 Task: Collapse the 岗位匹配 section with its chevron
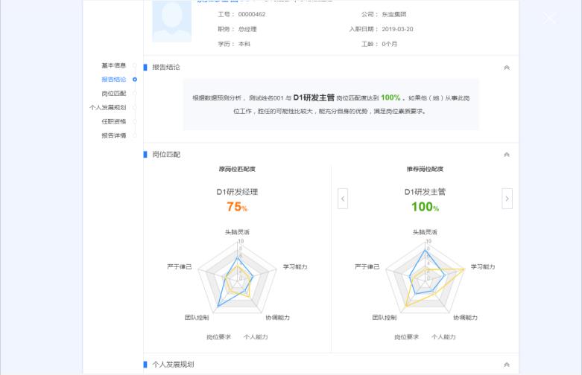[507, 155]
